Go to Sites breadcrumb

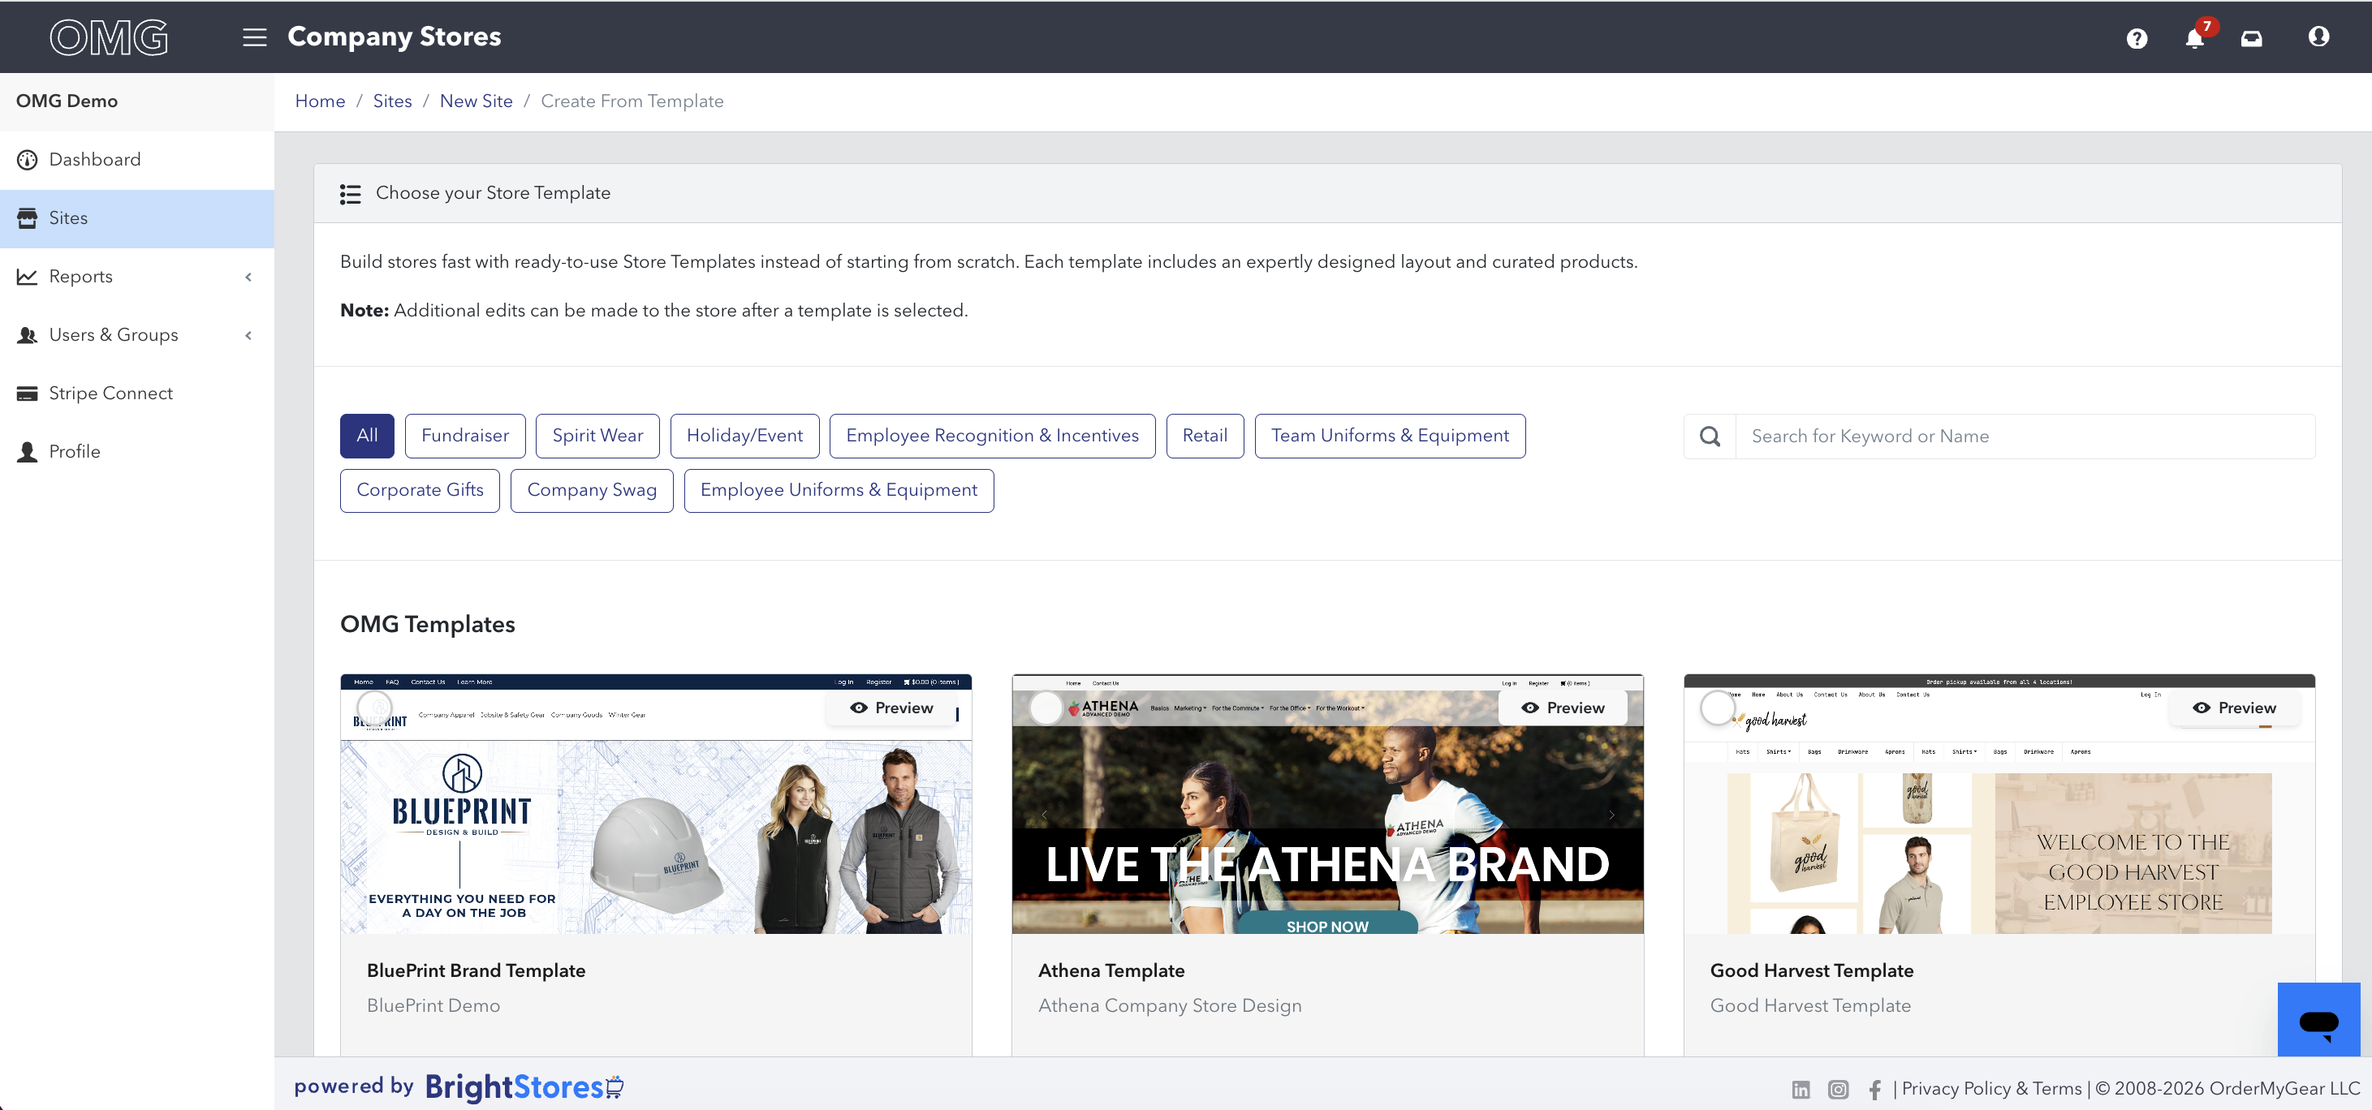pos(392,101)
